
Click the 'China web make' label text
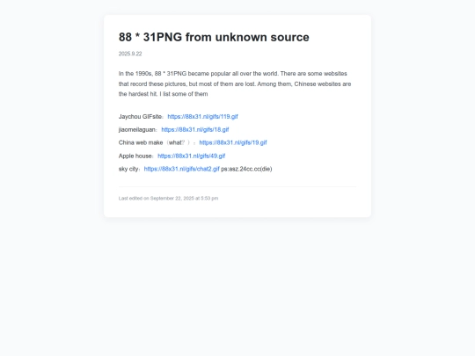point(141,142)
